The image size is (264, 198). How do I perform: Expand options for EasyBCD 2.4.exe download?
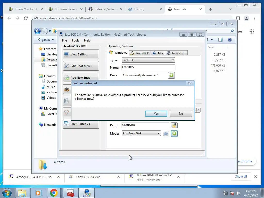[119, 177]
